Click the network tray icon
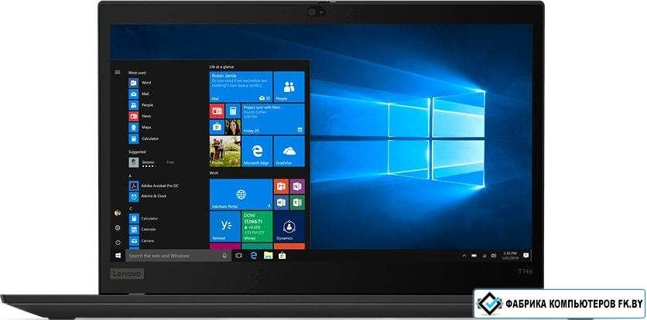The height and width of the screenshot is (320, 647). point(484,256)
